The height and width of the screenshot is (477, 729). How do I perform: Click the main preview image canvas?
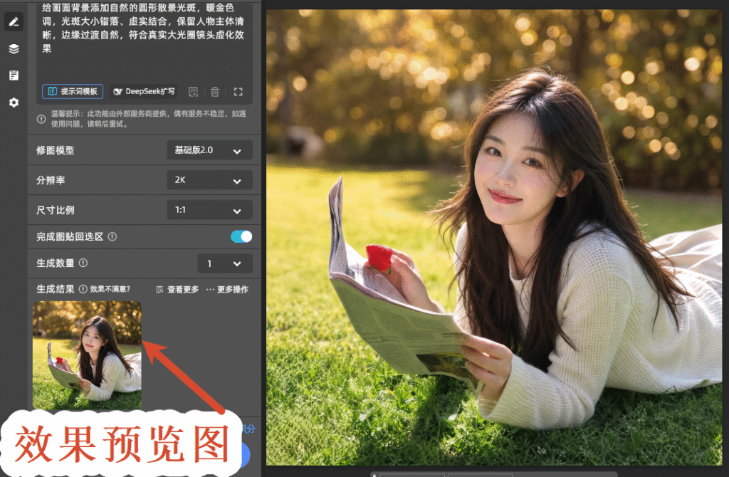coord(494,237)
